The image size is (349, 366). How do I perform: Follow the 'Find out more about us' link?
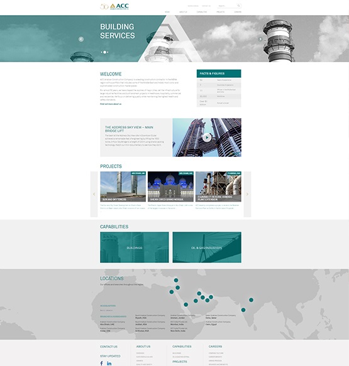(x=111, y=104)
